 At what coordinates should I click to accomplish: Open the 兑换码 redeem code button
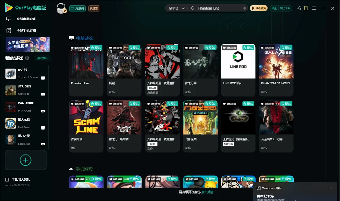click(78, 8)
